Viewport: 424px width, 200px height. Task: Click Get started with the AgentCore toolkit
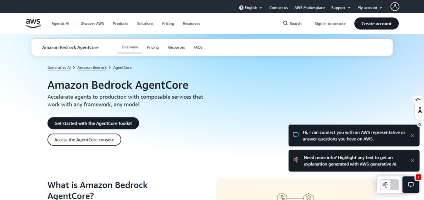point(93,123)
